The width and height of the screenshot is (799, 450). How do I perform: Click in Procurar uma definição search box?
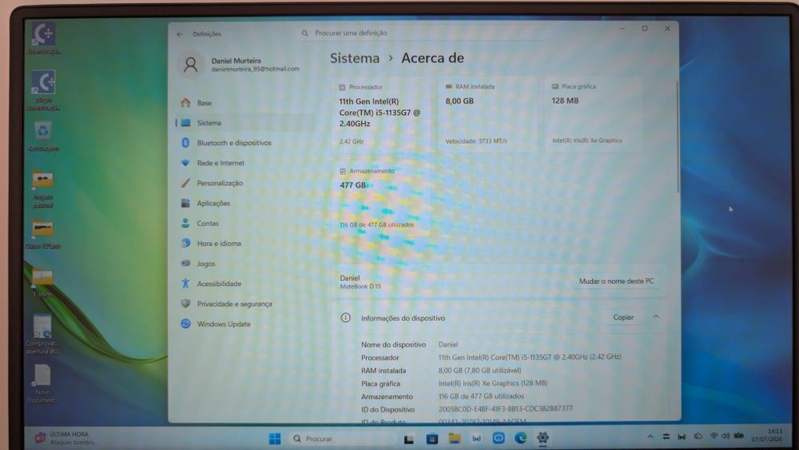pos(424,33)
